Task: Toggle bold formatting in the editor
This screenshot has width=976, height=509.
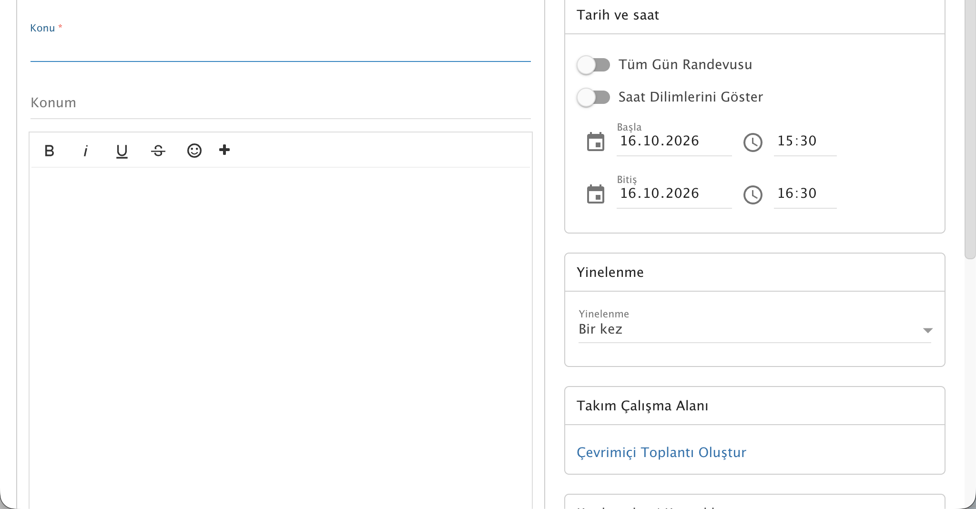Action: 49,151
